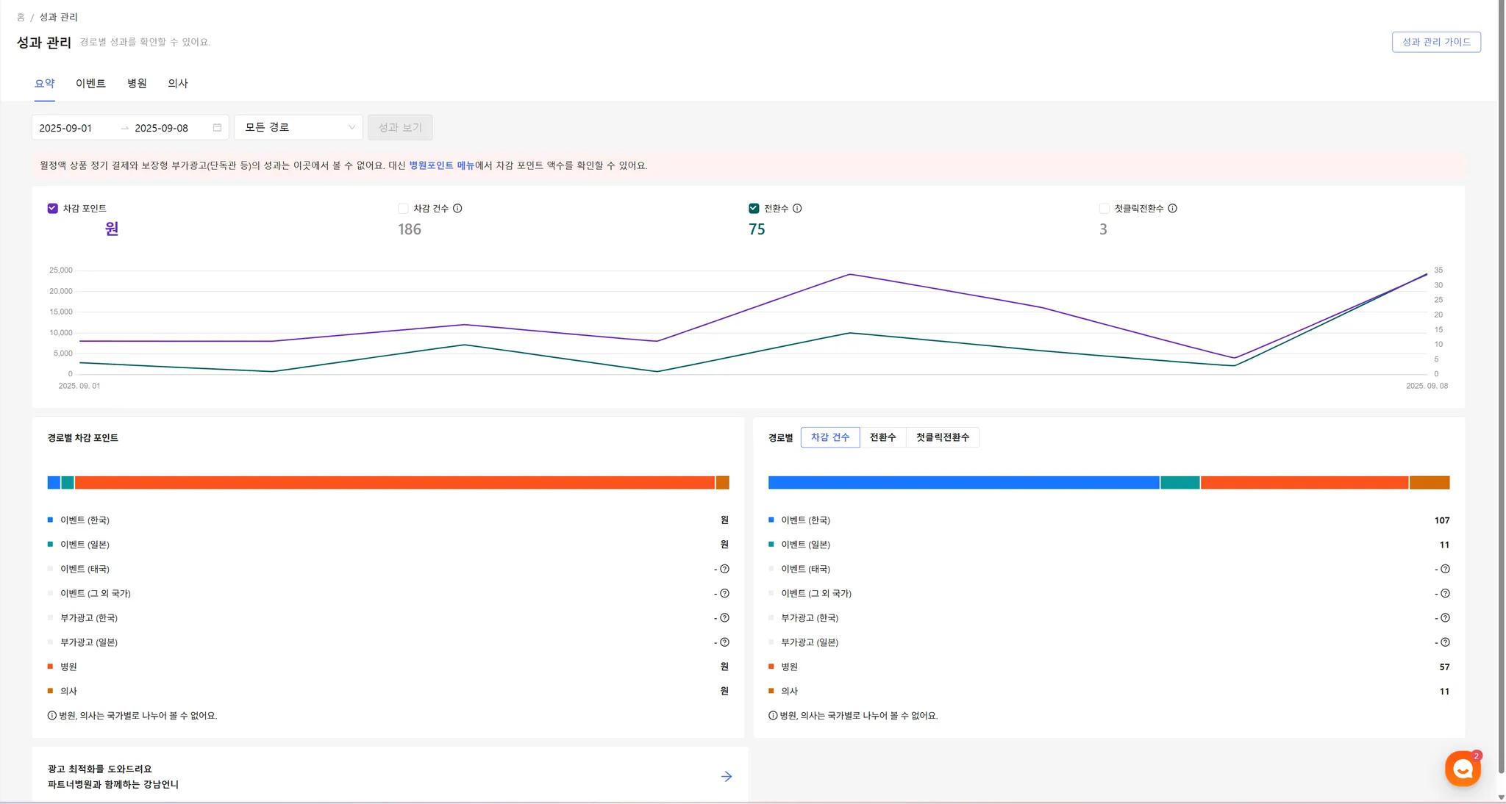Viewport: 1506px width, 804px height.
Task: Click arrow icon on 광고 최적화 banner
Action: [x=727, y=777]
